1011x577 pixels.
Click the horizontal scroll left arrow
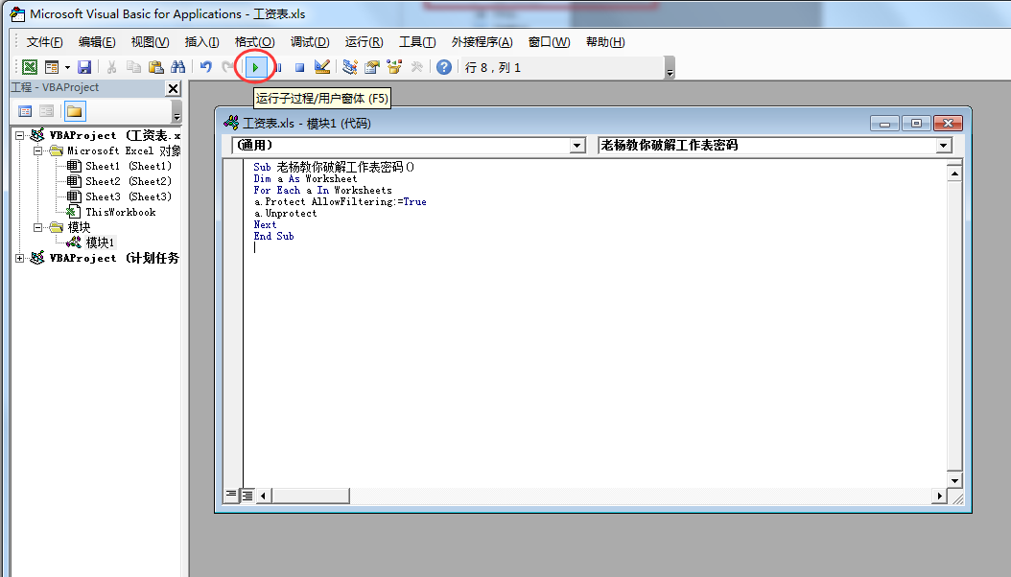pyautogui.click(x=263, y=496)
